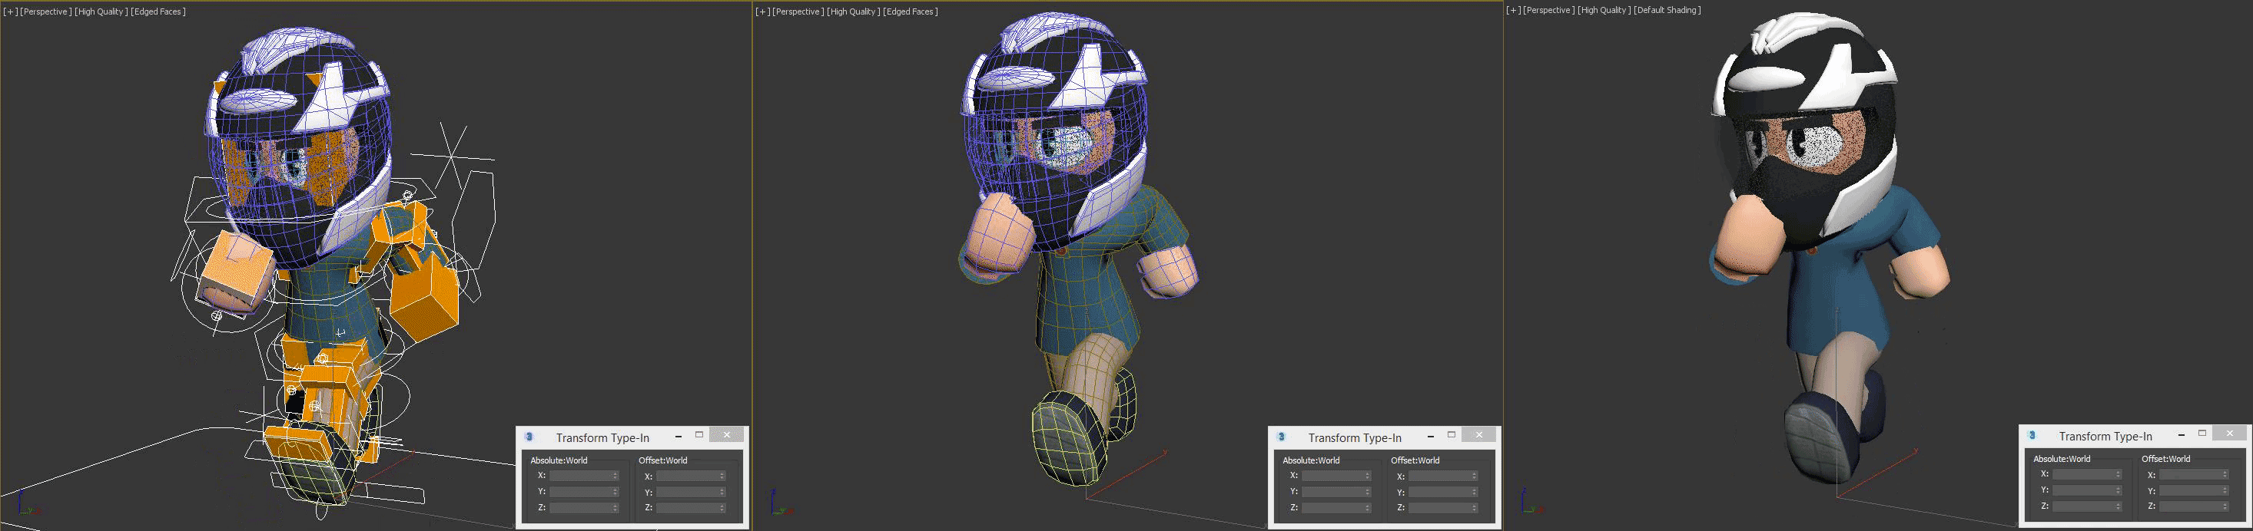This screenshot has height=531, width=2253.
Task: Close Transform Type-In in bone-free Edged Faces viewport
Action: tap(1479, 435)
